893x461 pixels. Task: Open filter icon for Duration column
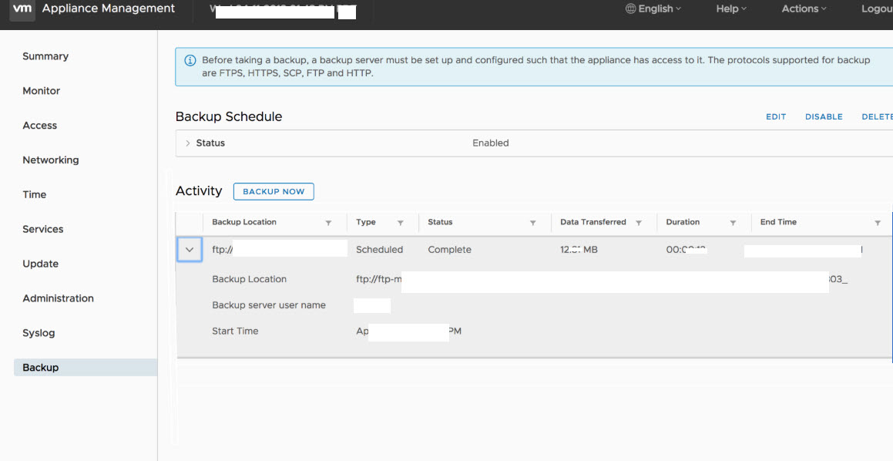coord(733,223)
